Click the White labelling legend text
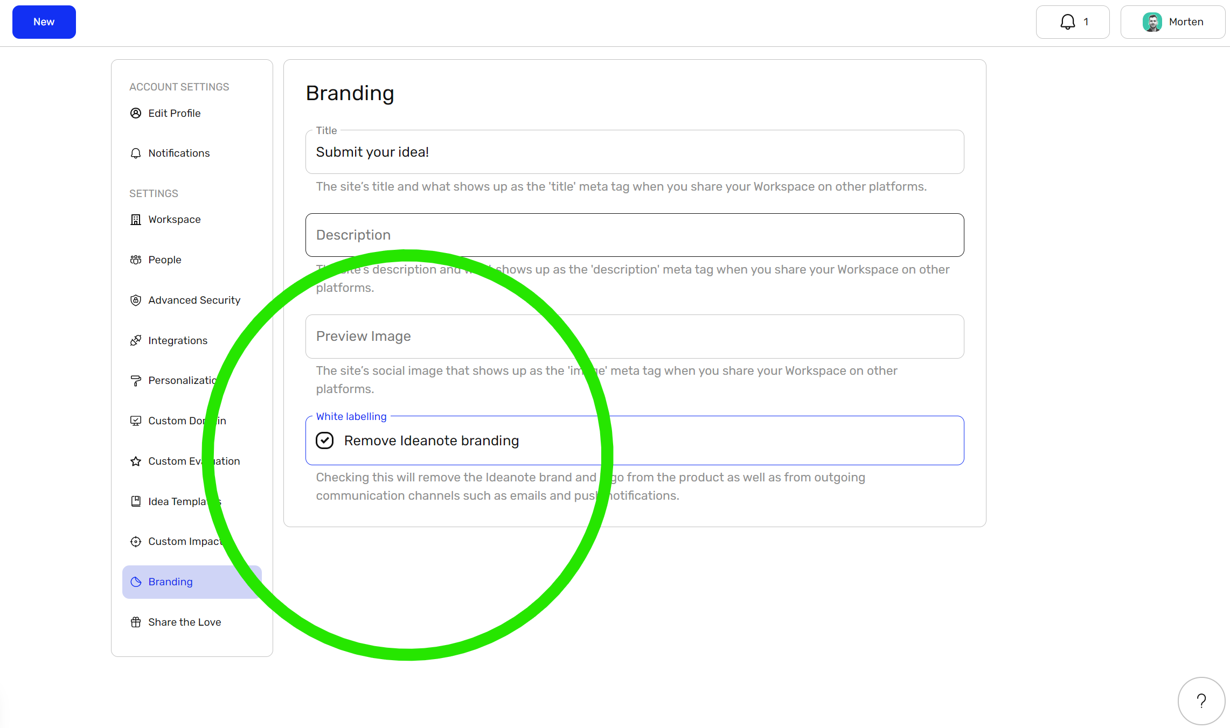Viewport: 1230px width, 728px height. [351, 416]
